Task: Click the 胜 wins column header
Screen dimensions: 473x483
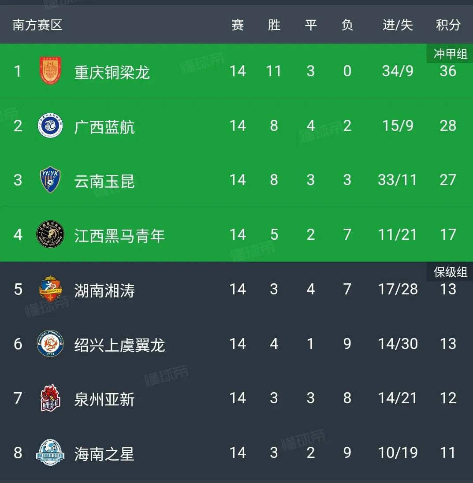Action: pyautogui.click(x=274, y=25)
